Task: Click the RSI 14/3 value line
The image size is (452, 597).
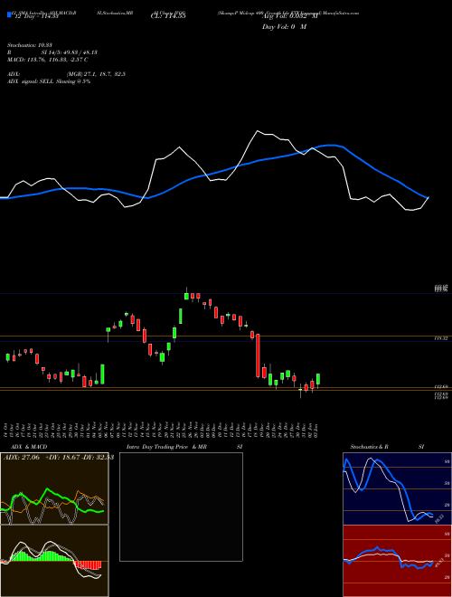Action: (52, 52)
